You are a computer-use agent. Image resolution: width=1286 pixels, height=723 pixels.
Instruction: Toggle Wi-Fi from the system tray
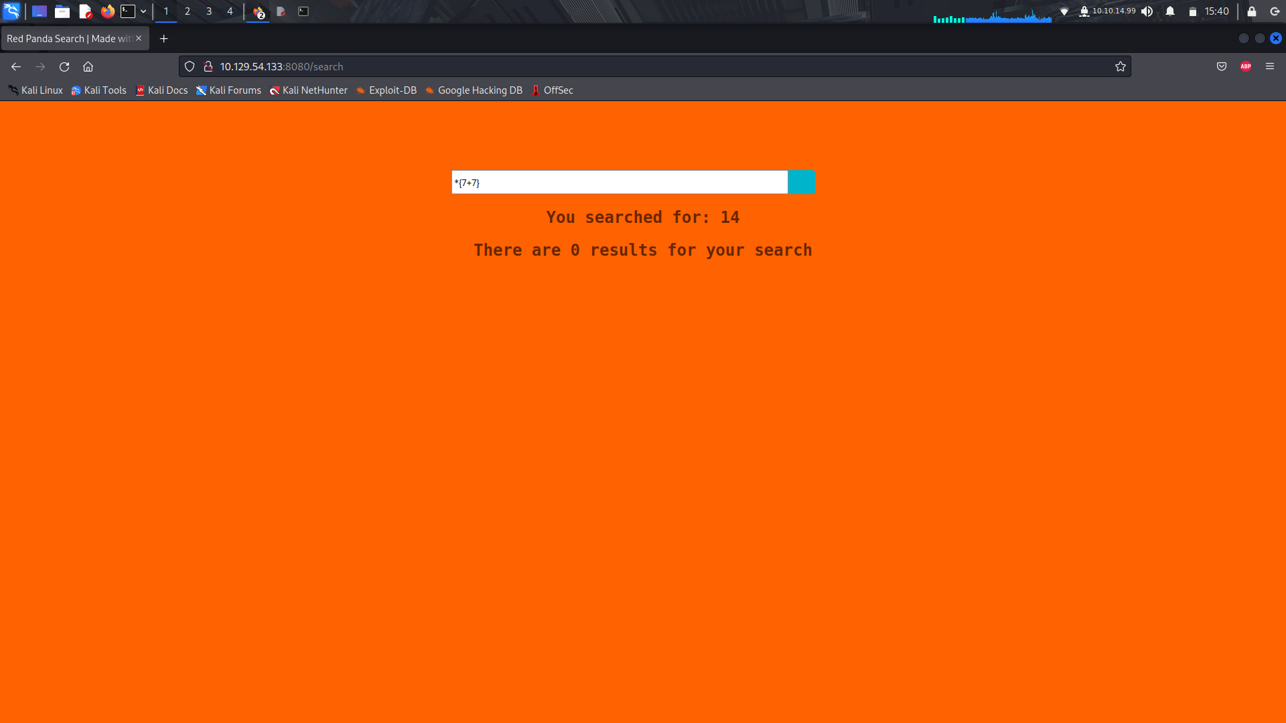pos(1065,11)
